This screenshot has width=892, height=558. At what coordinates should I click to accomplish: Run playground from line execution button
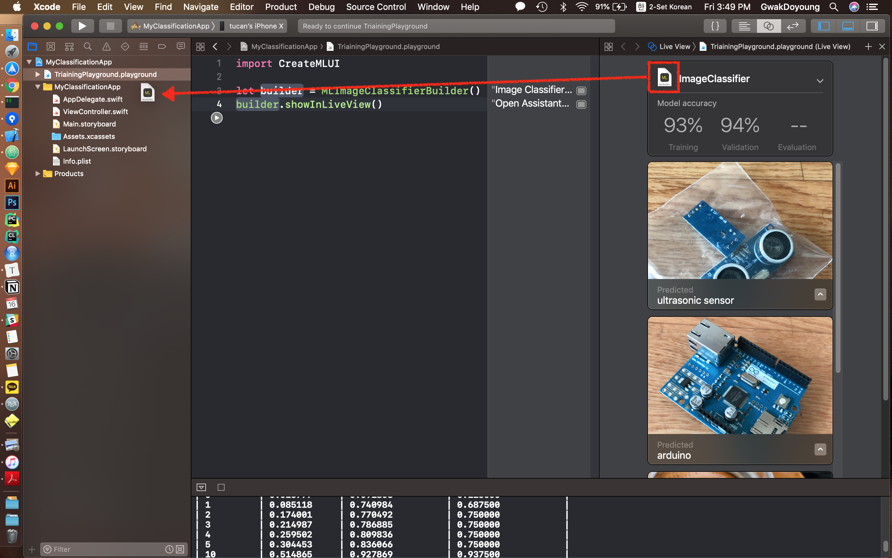pyautogui.click(x=217, y=118)
